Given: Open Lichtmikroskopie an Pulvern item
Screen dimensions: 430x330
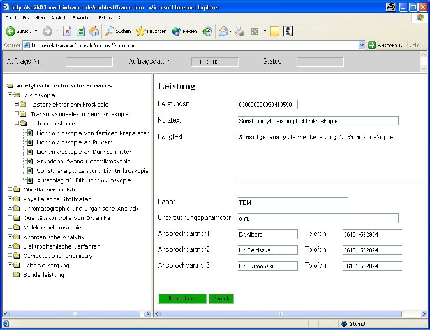Looking at the screenshot, I should (x=75, y=142).
